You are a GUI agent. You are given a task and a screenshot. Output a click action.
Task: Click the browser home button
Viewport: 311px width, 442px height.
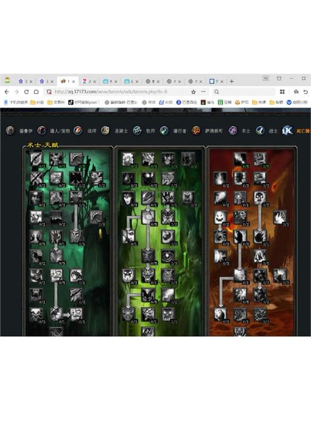tap(36, 92)
